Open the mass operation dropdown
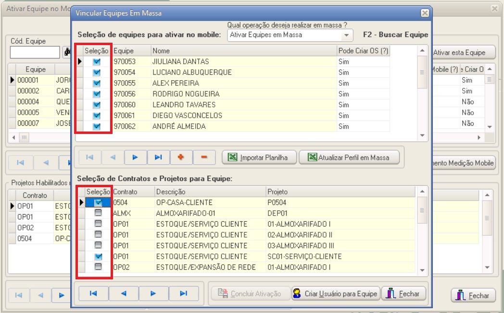This screenshot has width=504, height=313. pyautogui.click(x=346, y=35)
